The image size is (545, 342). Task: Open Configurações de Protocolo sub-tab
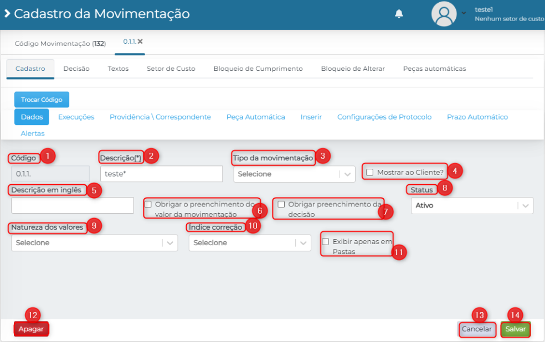coord(384,117)
